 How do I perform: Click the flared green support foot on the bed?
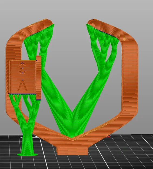click(28, 154)
